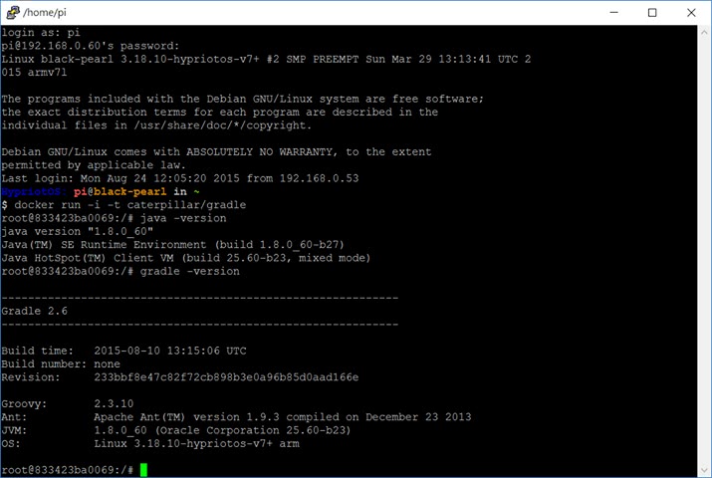The height and width of the screenshot is (478, 712).
Task: Click "pi@192.168.0.60's password:" line
Action: point(91,46)
